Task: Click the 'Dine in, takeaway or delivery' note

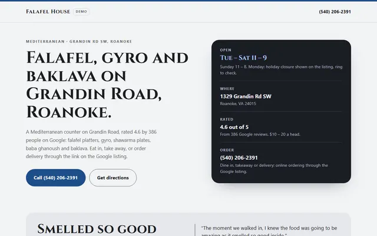Action: pos(274,168)
